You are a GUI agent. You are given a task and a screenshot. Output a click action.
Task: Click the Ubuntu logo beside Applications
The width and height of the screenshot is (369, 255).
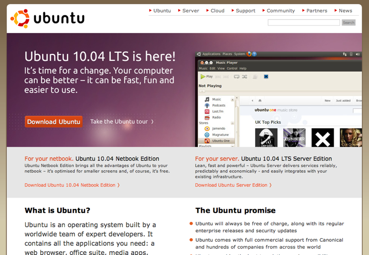click(x=199, y=54)
